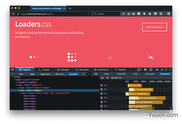Collapse the div class loaders node
Image resolution: width=182 pixels, height=124 pixels.
(16, 85)
